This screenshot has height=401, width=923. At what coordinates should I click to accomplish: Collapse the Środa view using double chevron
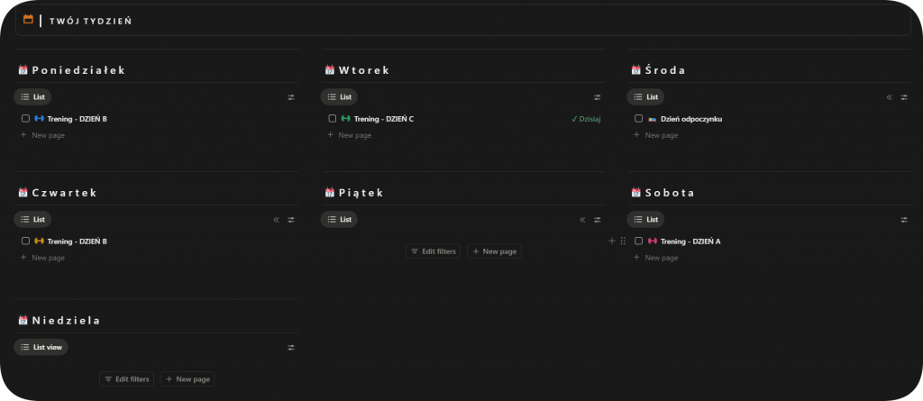(x=889, y=97)
